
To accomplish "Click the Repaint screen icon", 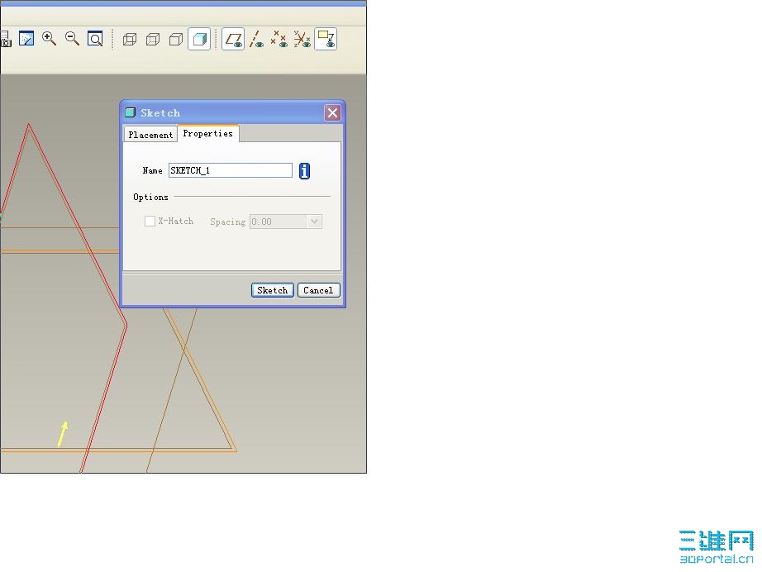I will click(26, 38).
